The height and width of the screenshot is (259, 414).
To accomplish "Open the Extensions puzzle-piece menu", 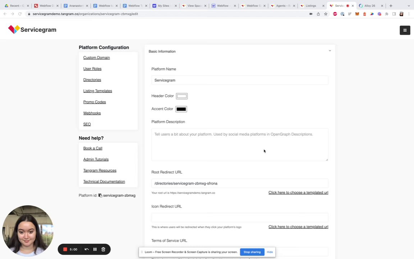I will 387,14.
